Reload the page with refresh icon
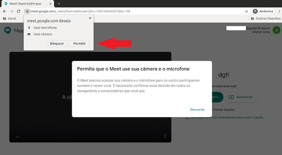 point(19,11)
